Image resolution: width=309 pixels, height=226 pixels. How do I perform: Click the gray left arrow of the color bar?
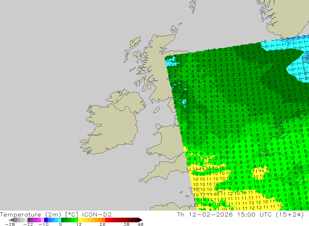[11, 220]
